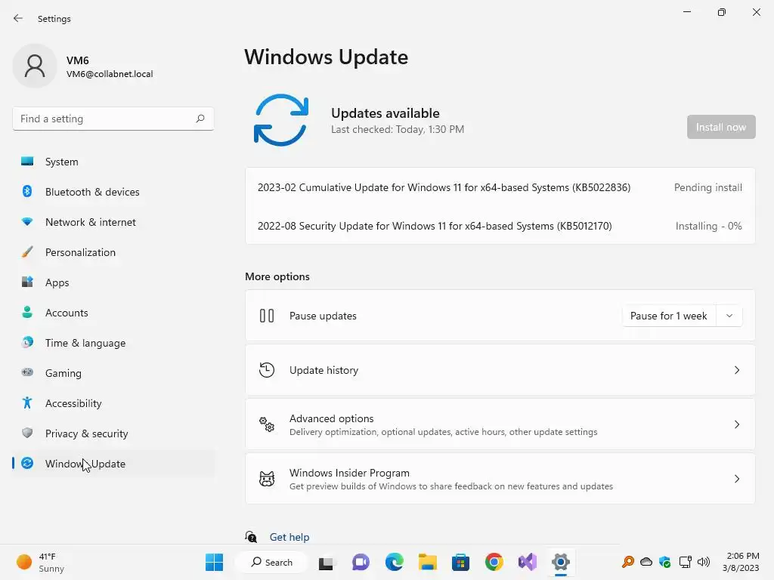This screenshot has height=580, width=774.
Task: Click the magnifier icon in Find a setting
Action: click(200, 119)
